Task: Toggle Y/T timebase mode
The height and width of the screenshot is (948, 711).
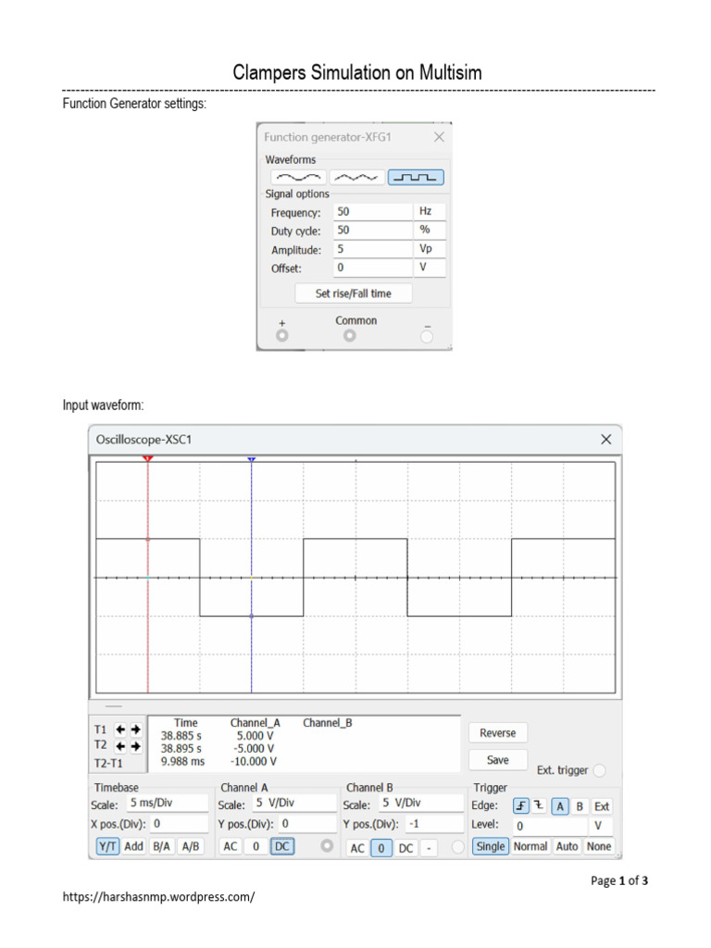Action: coord(107,846)
